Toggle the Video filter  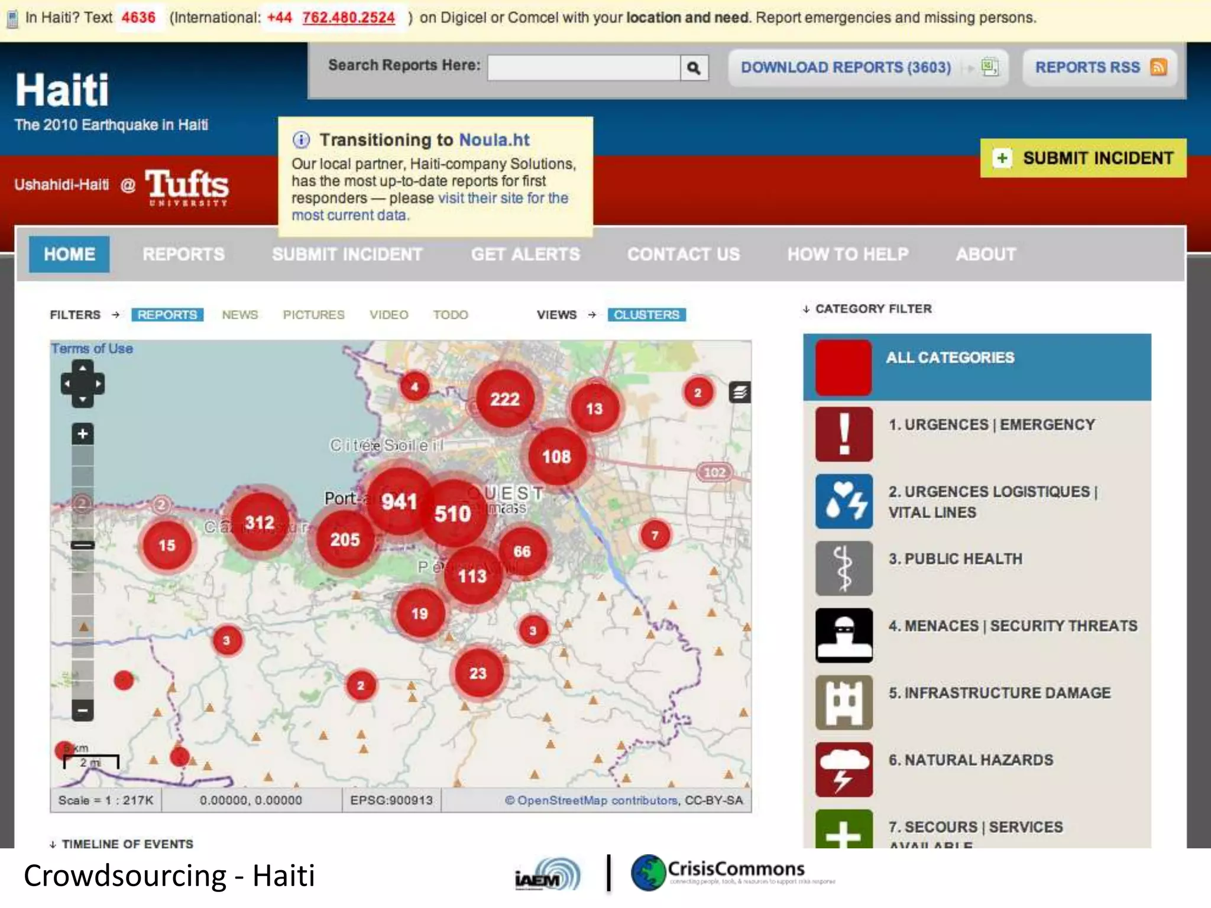389,314
